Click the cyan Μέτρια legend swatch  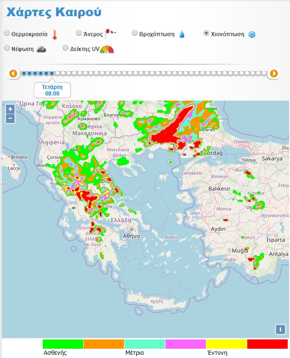145,344
